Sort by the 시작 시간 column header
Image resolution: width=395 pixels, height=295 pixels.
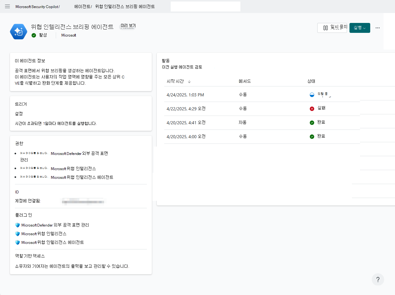coord(175,81)
